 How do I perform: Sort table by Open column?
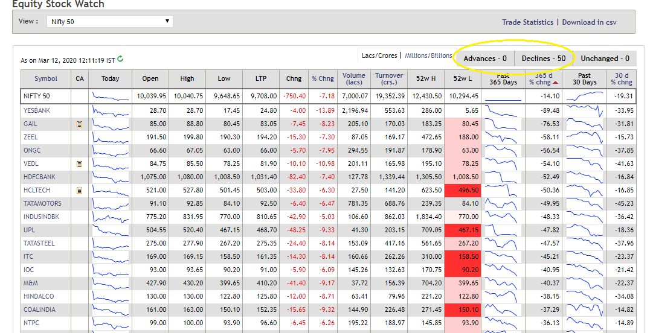[150, 78]
